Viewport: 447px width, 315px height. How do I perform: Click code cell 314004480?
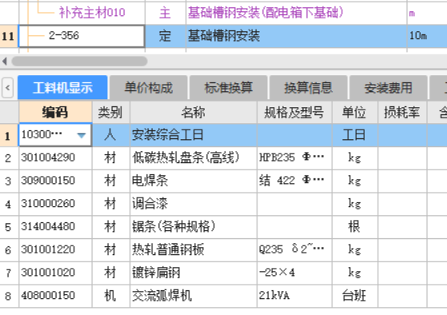click(x=55, y=227)
